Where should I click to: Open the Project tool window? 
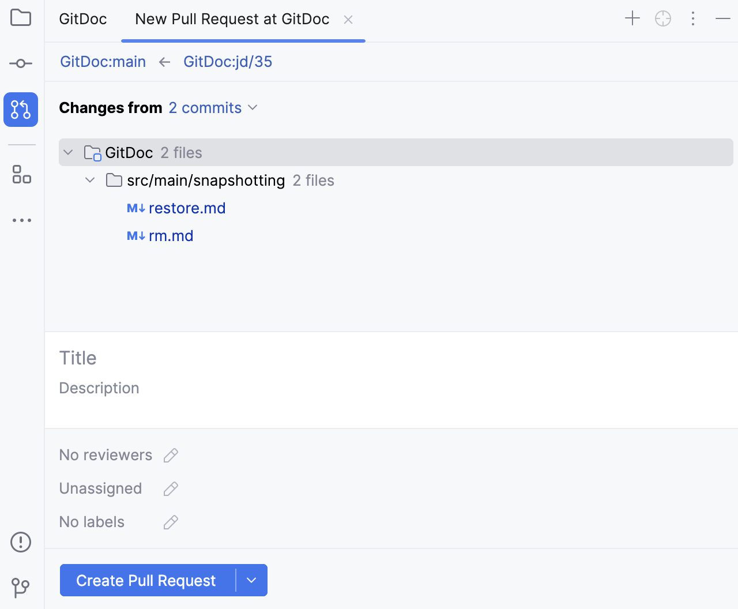click(21, 18)
